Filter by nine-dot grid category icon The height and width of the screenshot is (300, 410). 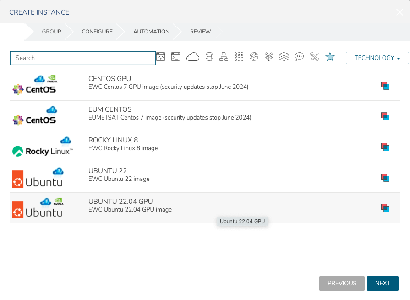[x=239, y=56]
